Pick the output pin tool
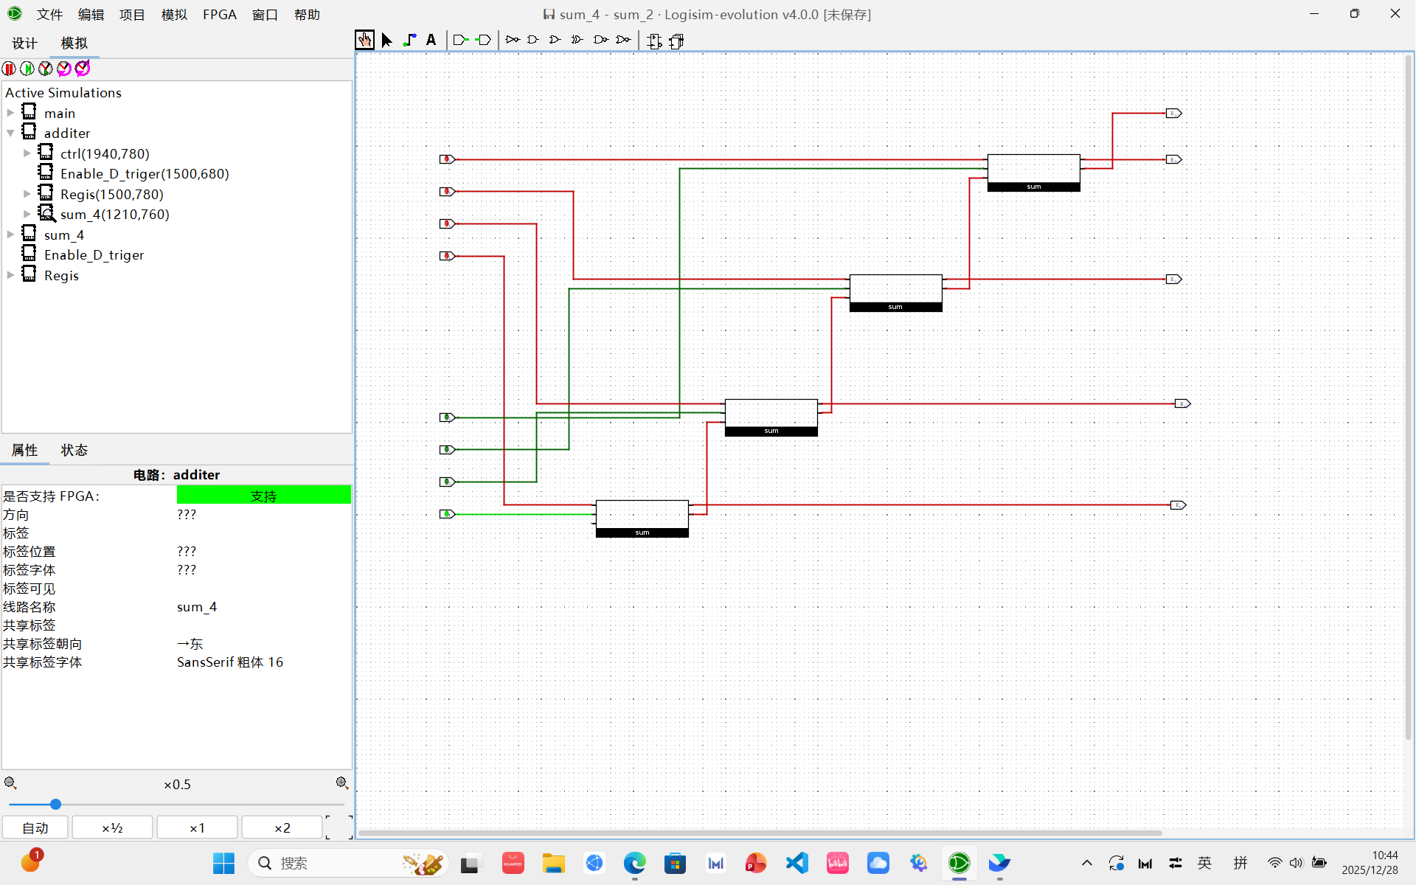 point(484,40)
